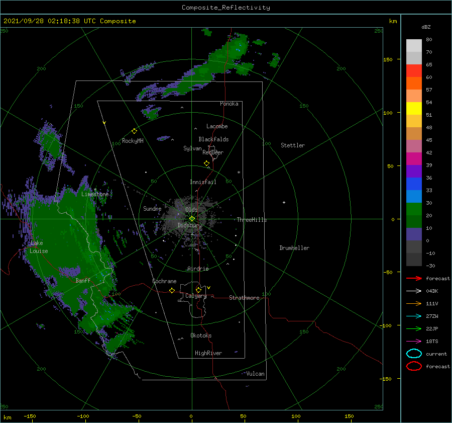452x423 pixels.
Task: Click the Stettler label
Action: click(293, 145)
